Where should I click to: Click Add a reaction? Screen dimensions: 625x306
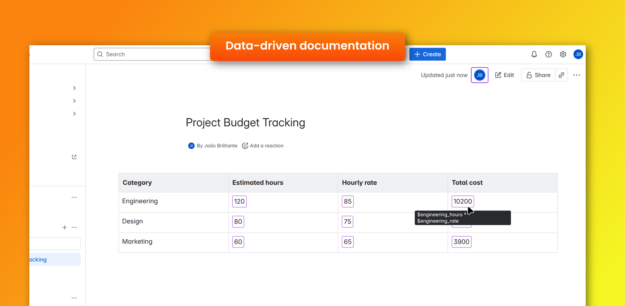pyautogui.click(x=263, y=146)
